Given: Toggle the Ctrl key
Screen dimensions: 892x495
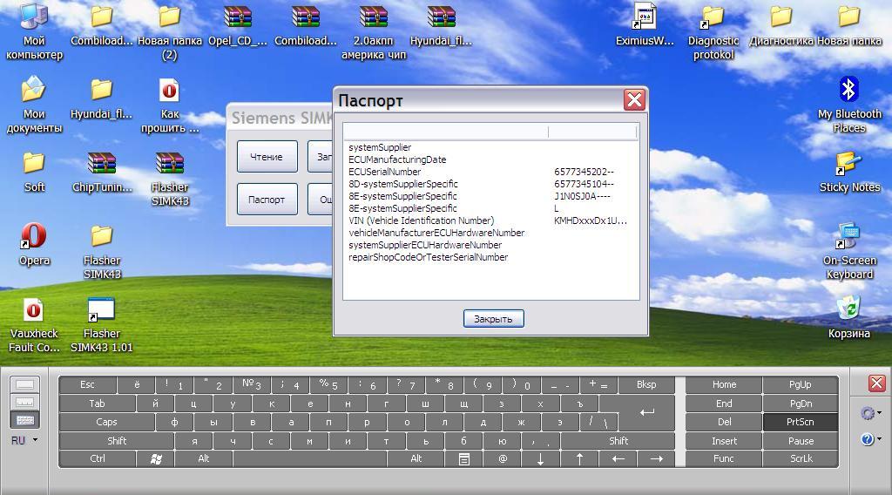Looking at the screenshot, I should [98, 459].
